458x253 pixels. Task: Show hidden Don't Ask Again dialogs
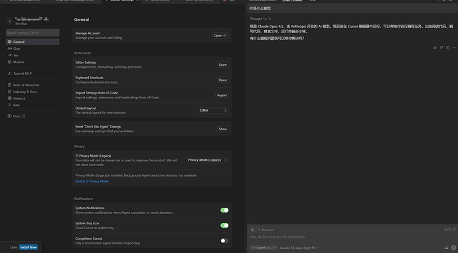[x=222, y=129]
